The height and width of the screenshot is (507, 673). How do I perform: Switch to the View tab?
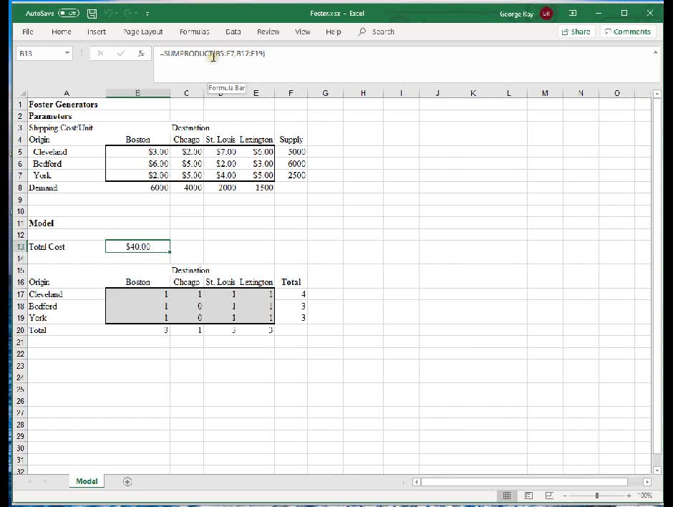point(303,32)
